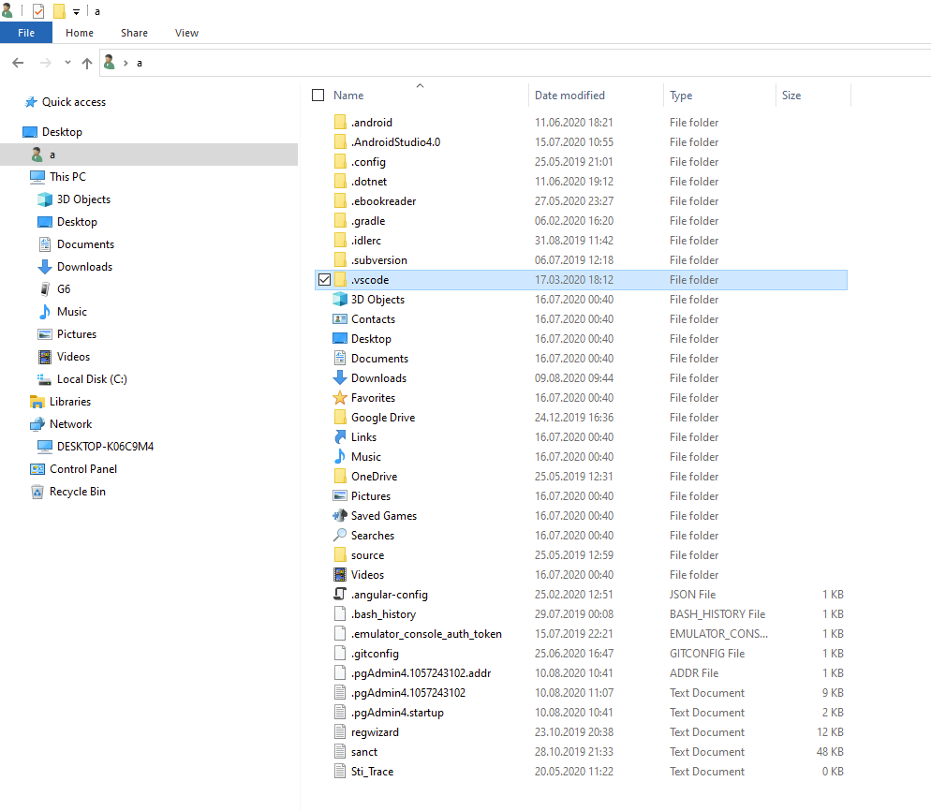This screenshot has height=811, width=931.
Task: Tick the Select all items checkbox
Action: 318,95
